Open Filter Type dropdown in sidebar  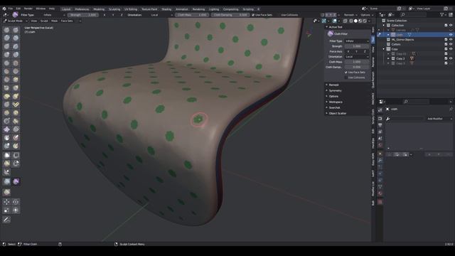(357, 41)
